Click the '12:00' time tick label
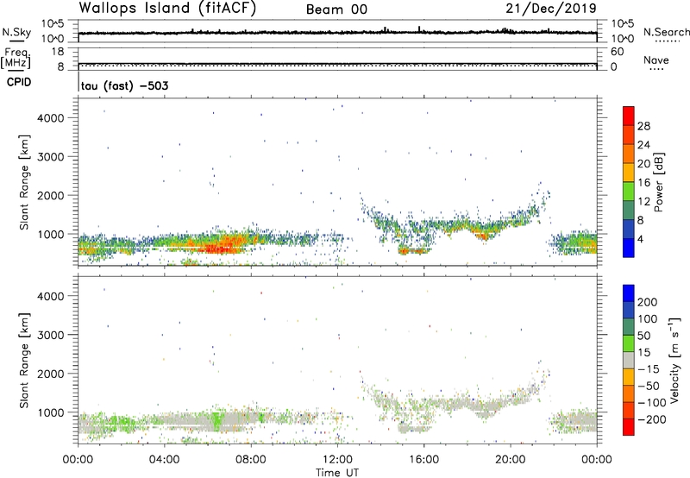 [x=337, y=460]
